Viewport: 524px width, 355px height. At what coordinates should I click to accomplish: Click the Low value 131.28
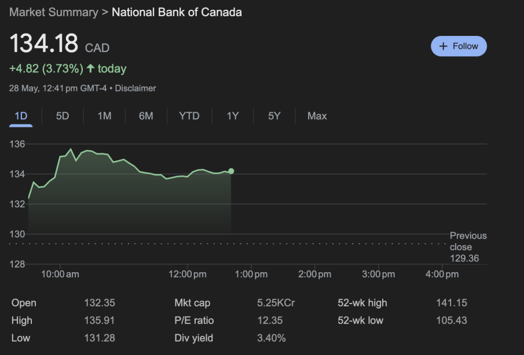click(x=100, y=338)
